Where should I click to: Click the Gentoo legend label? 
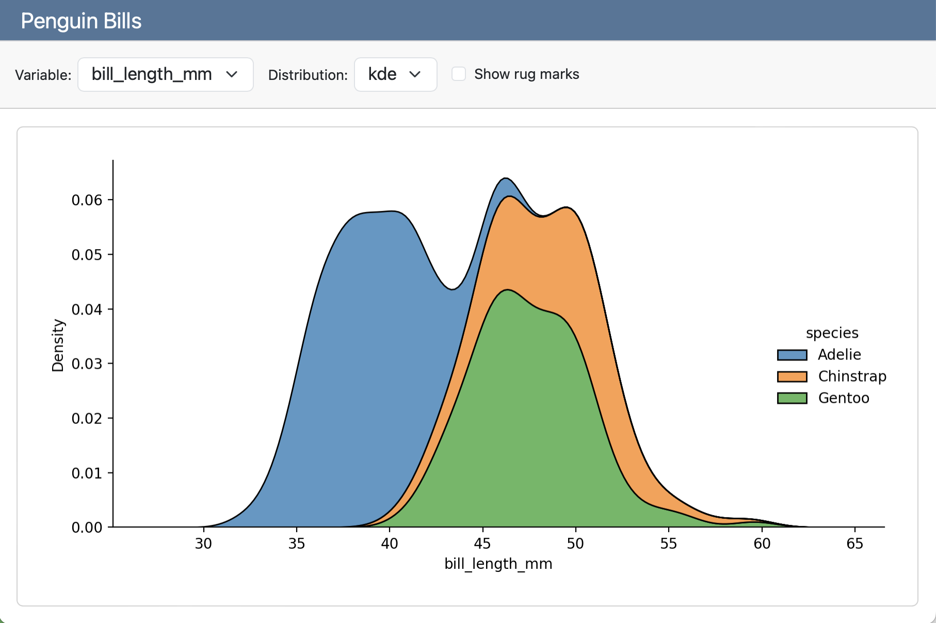click(x=843, y=398)
